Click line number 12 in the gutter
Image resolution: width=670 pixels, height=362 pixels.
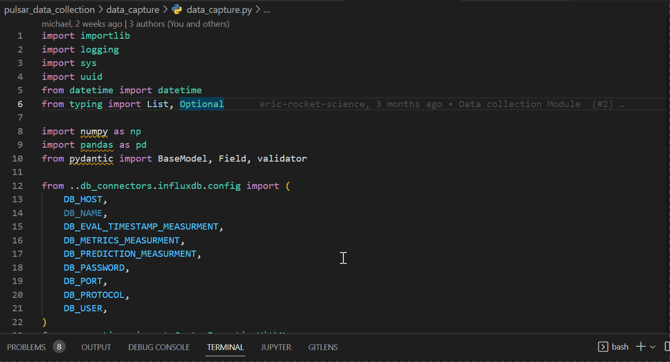pyautogui.click(x=18, y=186)
